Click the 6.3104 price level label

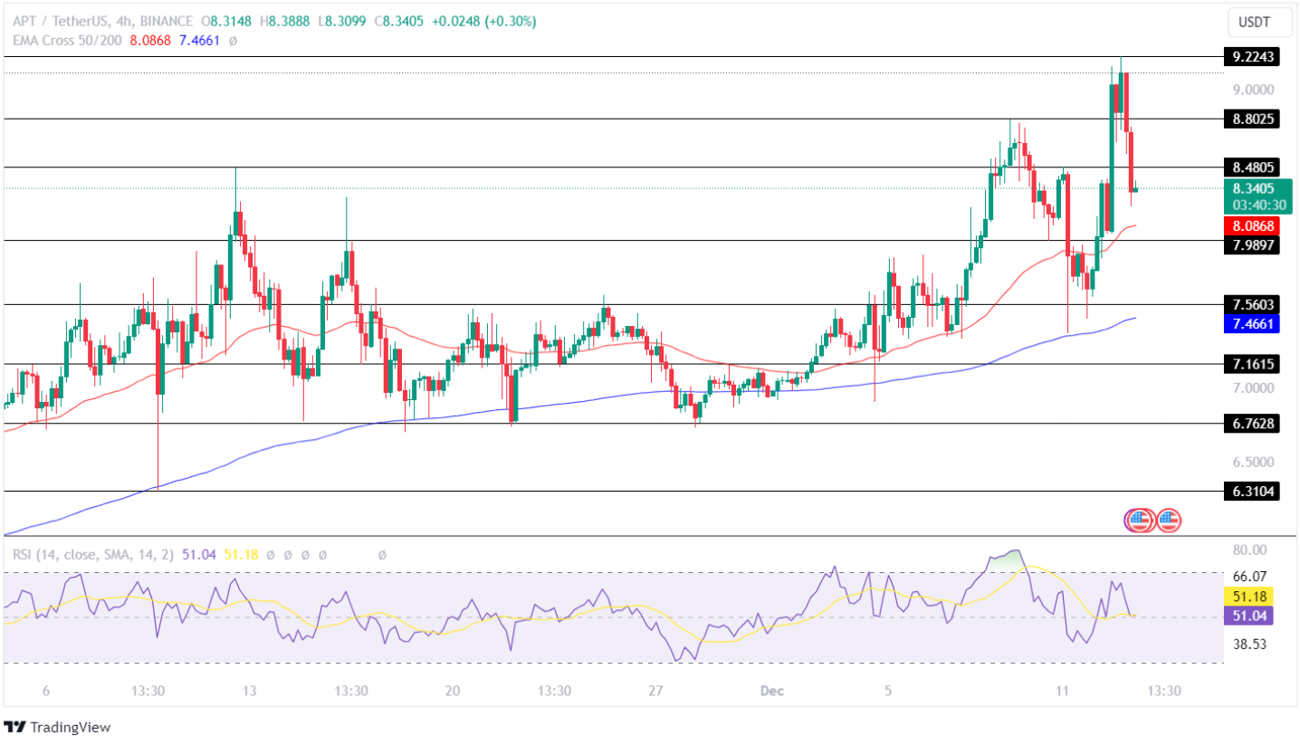click(1254, 492)
